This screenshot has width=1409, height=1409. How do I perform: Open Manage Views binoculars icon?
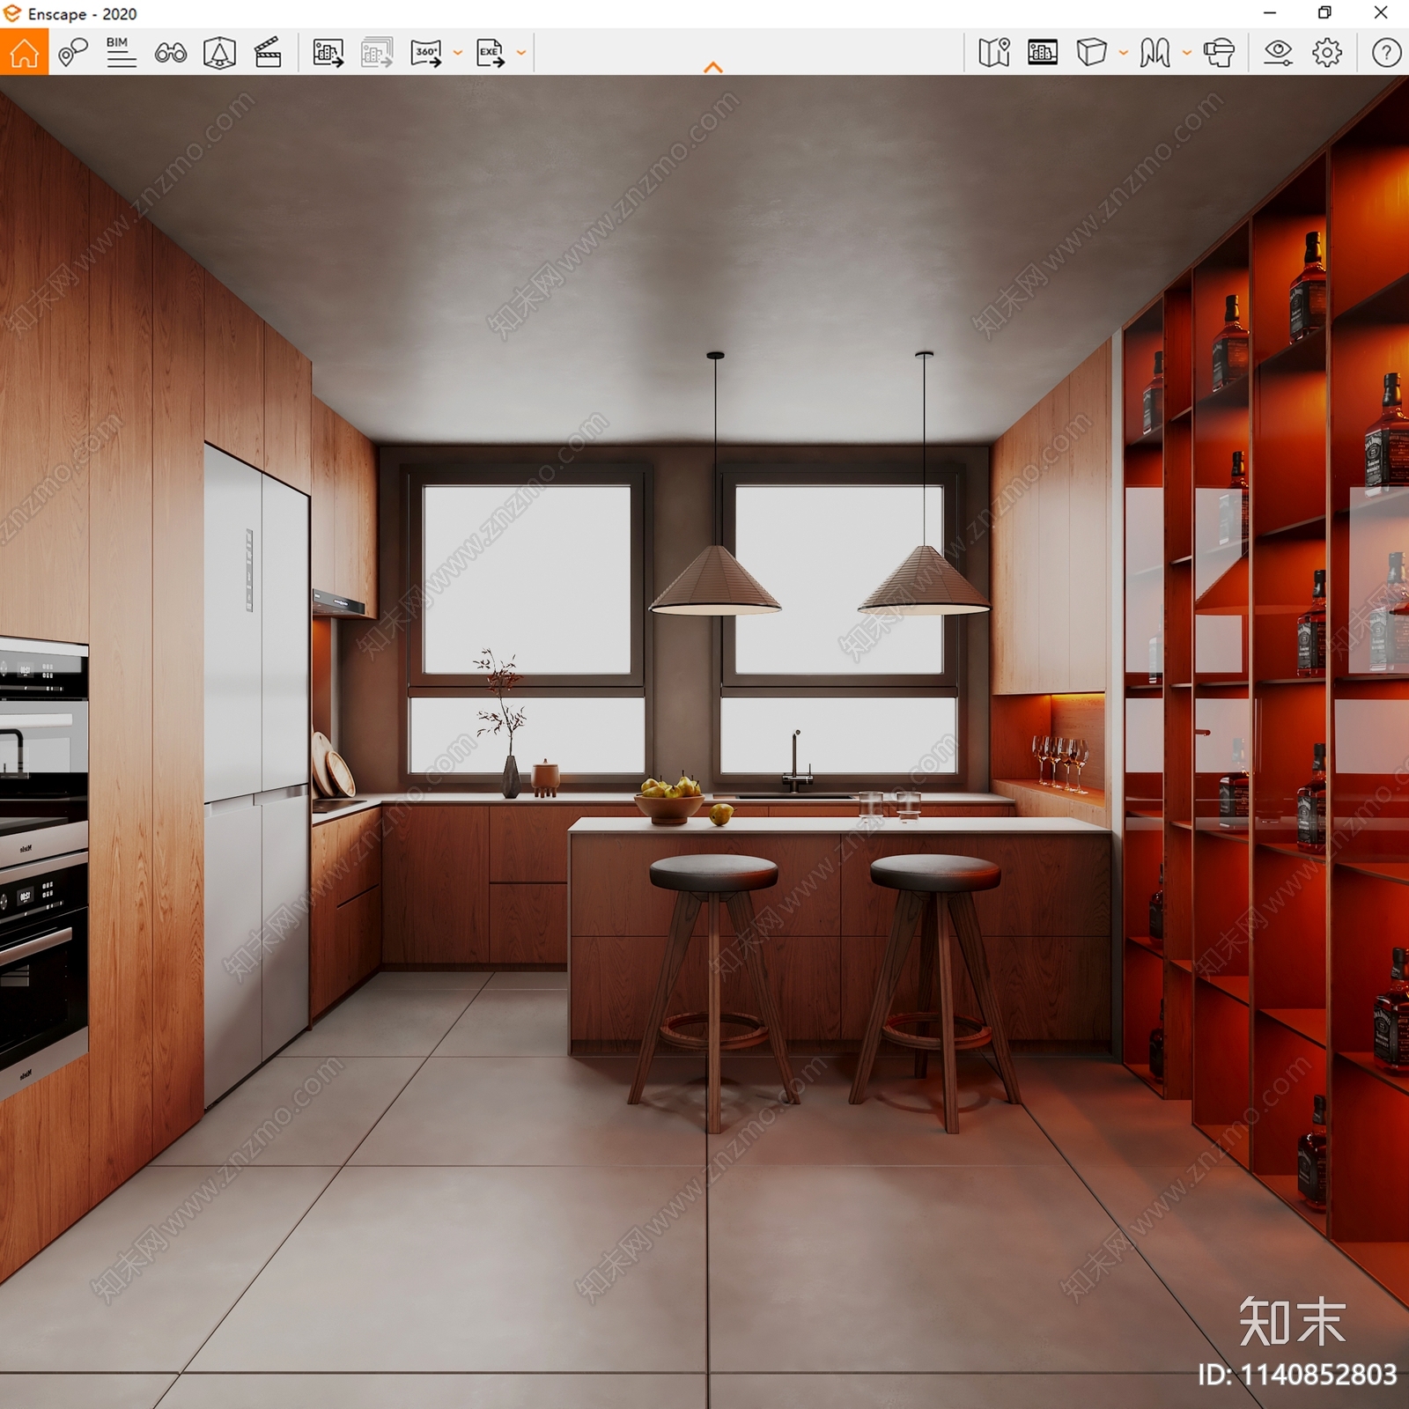(x=171, y=53)
